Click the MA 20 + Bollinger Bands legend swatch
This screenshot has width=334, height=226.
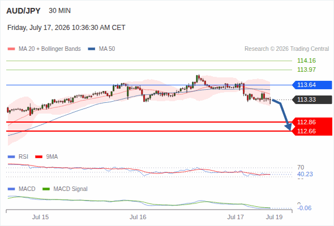[x=11, y=49]
